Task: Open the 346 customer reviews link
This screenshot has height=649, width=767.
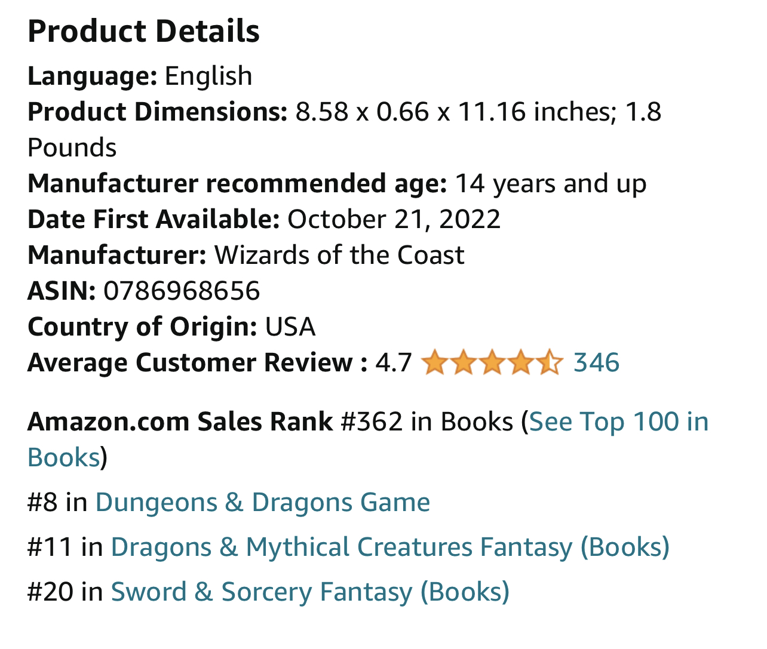Action: click(x=596, y=363)
